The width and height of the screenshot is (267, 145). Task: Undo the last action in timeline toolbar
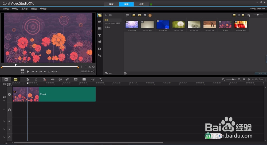[28, 79]
